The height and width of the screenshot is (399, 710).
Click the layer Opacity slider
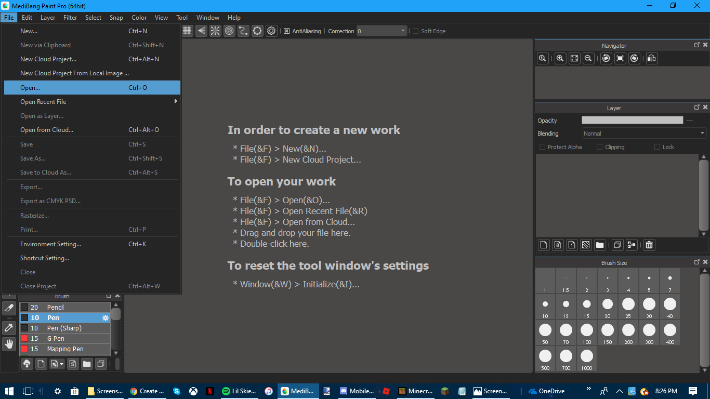click(x=633, y=120)
